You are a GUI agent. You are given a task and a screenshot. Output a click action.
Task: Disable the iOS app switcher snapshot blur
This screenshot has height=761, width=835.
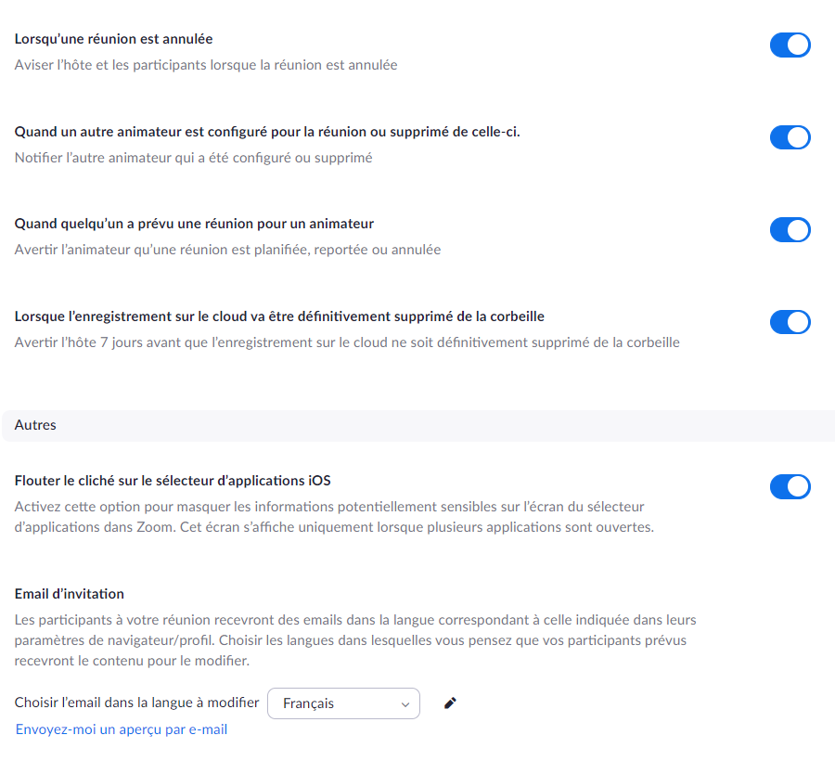coord(790,486)
